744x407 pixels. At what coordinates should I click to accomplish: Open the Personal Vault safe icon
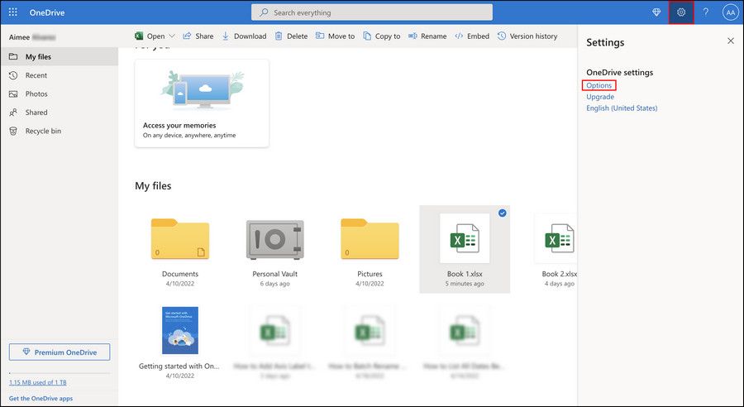pos(274,239)
